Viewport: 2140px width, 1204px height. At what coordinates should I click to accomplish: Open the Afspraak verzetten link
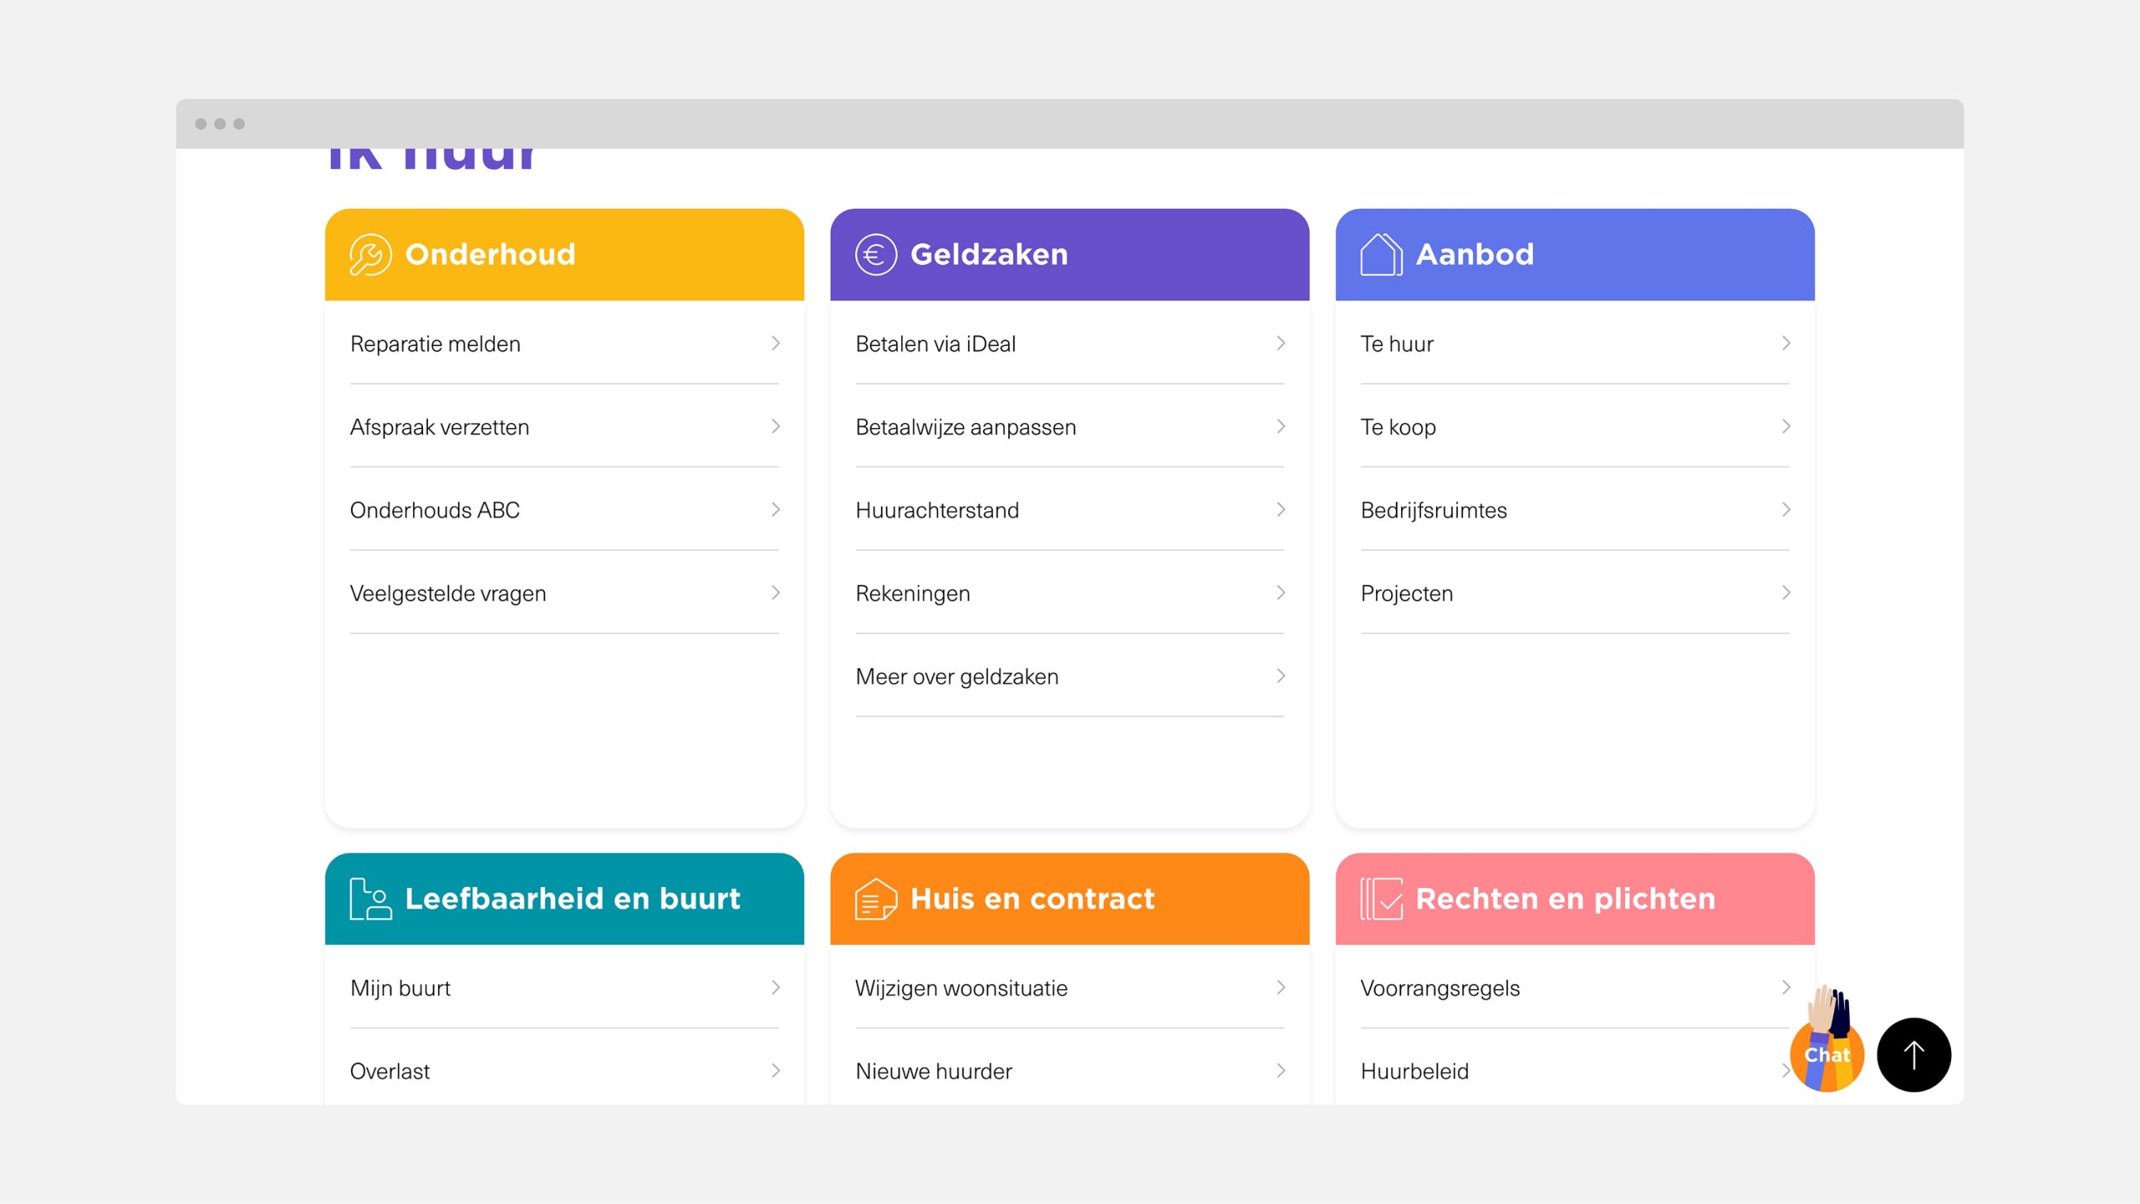[x=564, y=426]
